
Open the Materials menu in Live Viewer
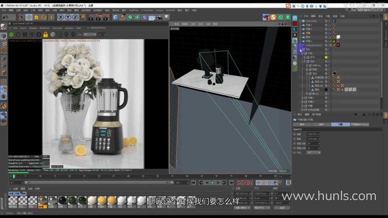tap(44, 28)
